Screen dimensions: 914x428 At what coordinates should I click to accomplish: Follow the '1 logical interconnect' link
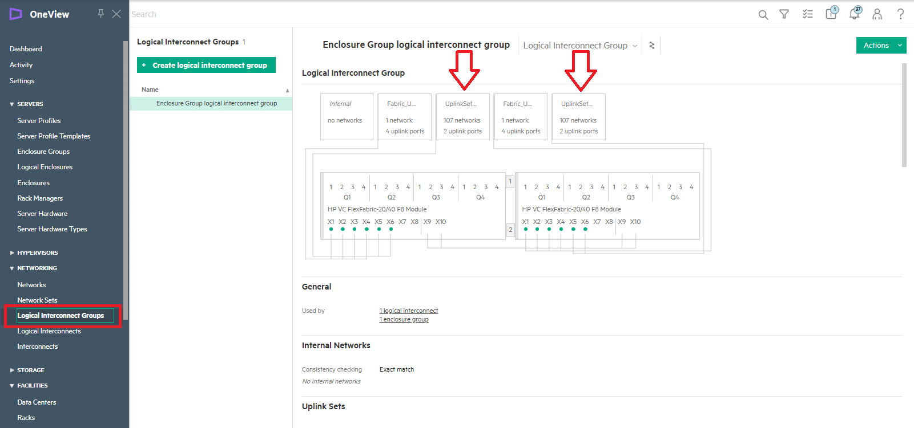(409, 311)
